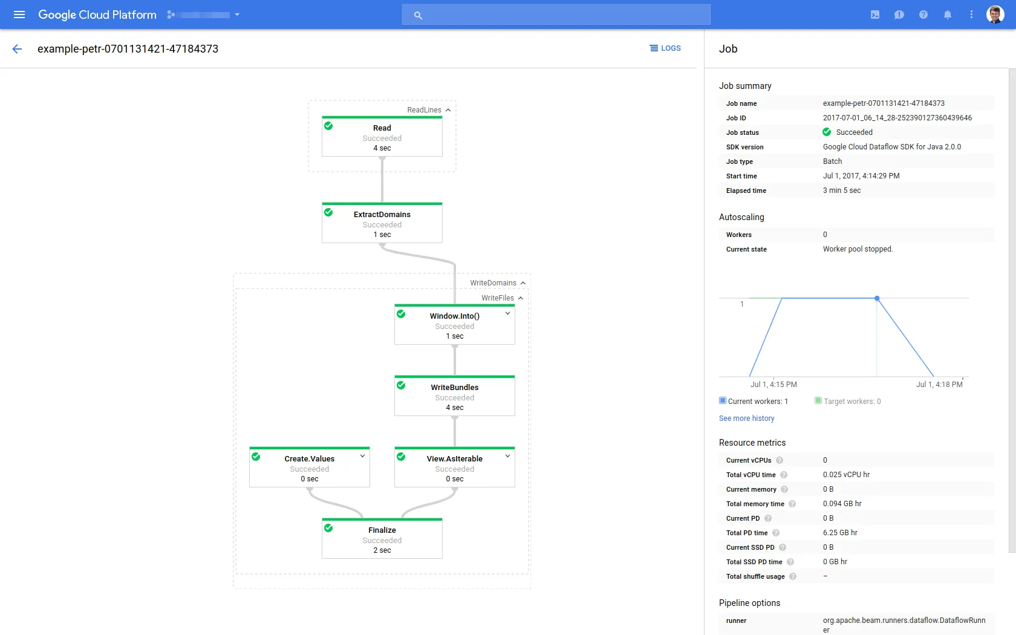Open Cloud Shell from top bar
The height and width of the screenshot is (635, 1016).
pyautogui.click(x=875, y=15)
